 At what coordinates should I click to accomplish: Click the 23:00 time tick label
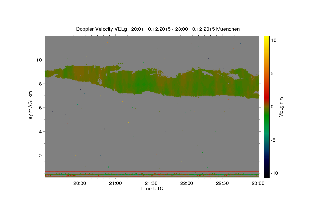pyautogui.click(x=258, y=183)
